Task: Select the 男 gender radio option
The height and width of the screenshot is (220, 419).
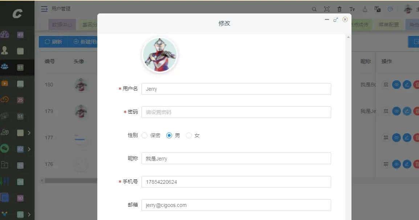Action: click(169, 135)
